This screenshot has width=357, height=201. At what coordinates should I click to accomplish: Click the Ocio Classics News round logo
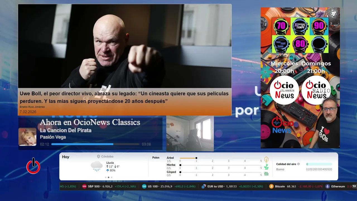click(284, 90)
